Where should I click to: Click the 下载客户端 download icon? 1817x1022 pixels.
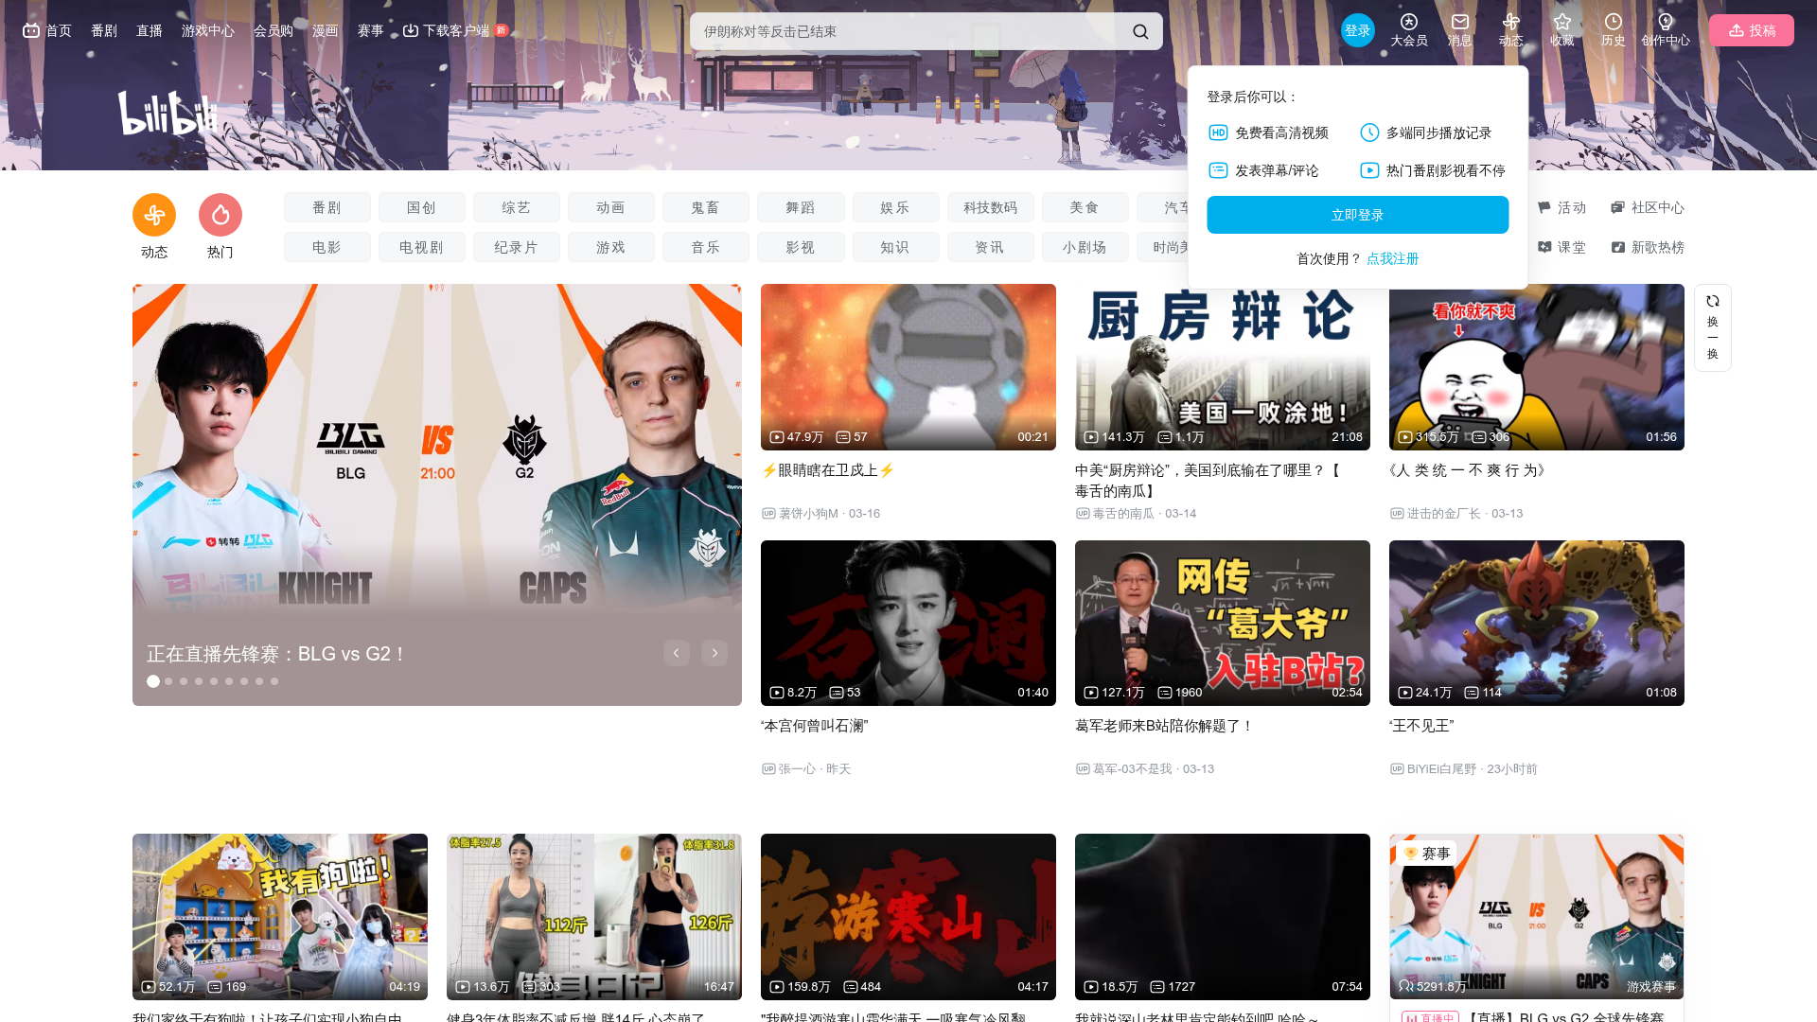pyautogui.click(x=411, y=30)
